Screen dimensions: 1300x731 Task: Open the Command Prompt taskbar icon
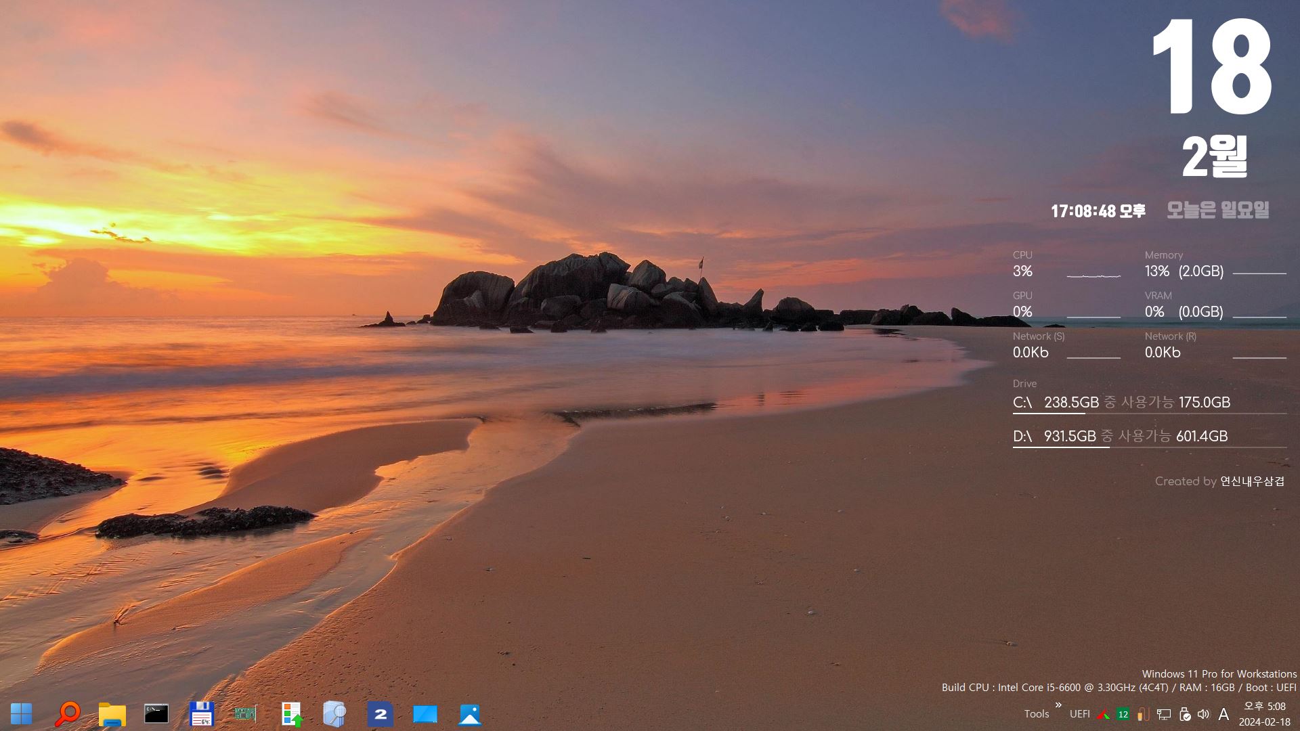156,713
